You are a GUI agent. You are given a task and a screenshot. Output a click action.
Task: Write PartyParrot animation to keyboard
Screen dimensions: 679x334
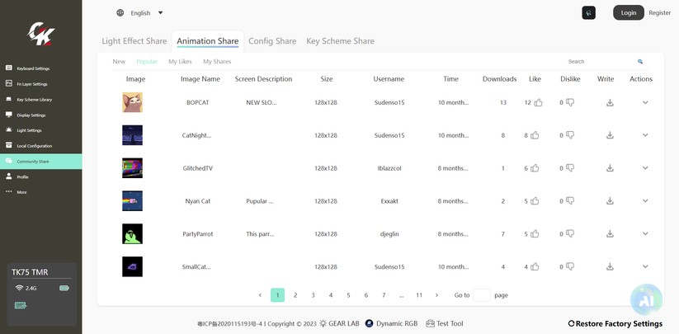(x=610, y=233)
